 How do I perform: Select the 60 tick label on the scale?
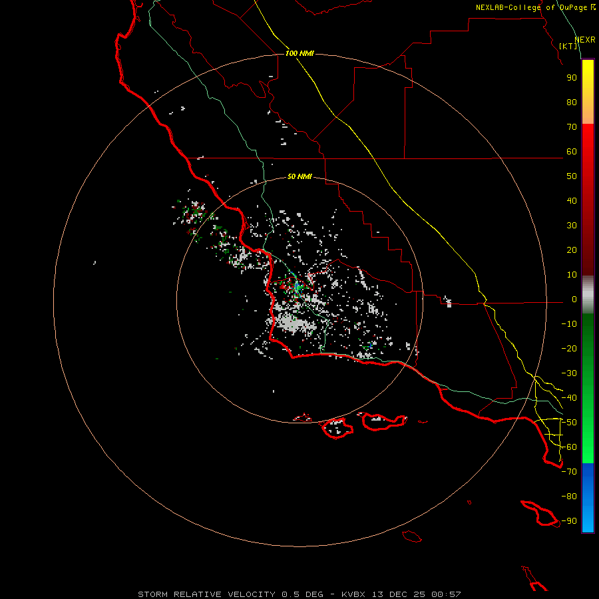pos(572,151)
